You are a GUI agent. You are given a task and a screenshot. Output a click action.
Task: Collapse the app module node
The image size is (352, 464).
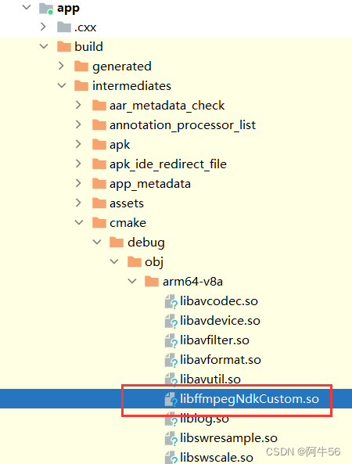[27, 7]
